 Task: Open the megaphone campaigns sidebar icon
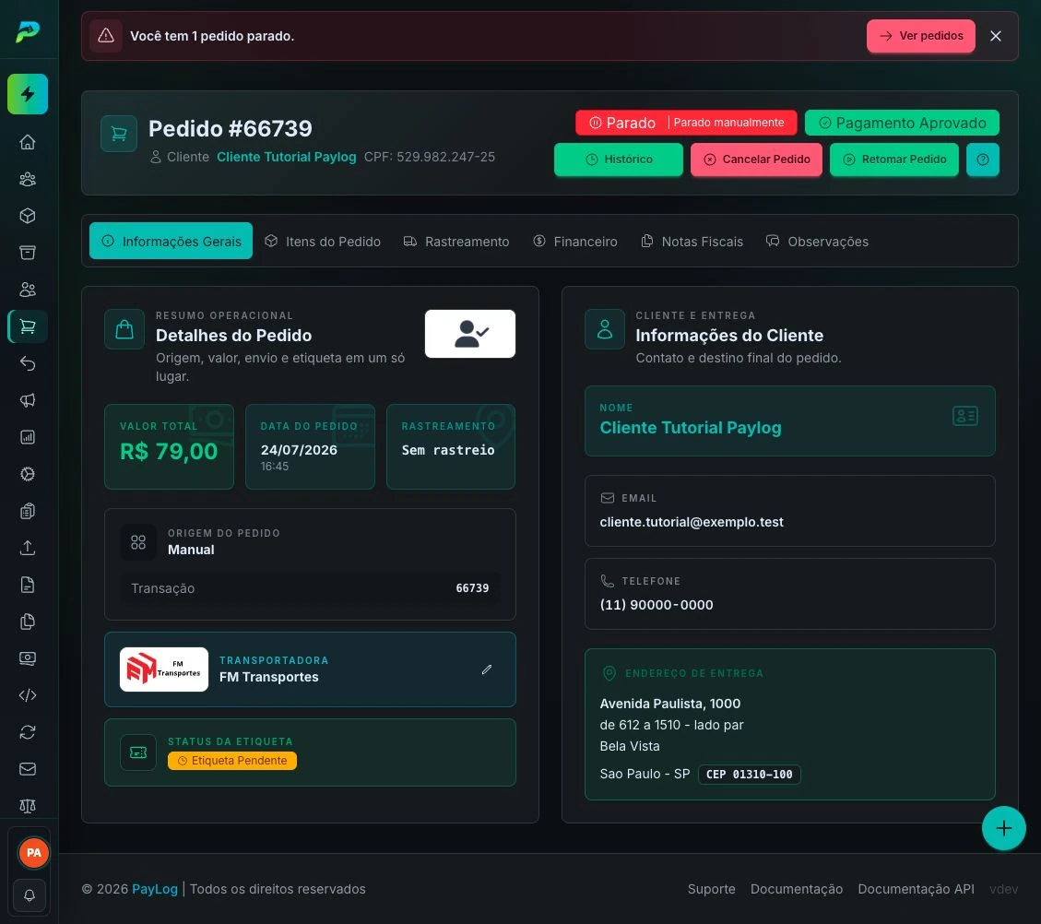28,400
